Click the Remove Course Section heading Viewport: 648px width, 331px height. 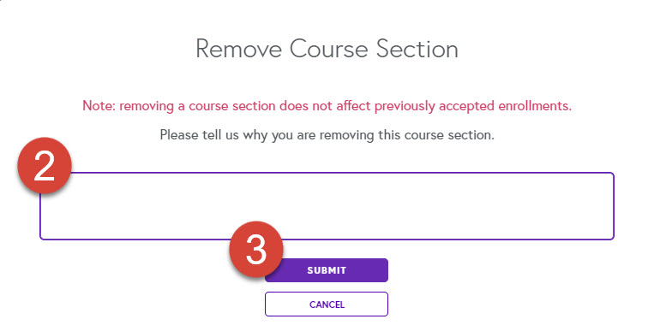coord(327,49)
